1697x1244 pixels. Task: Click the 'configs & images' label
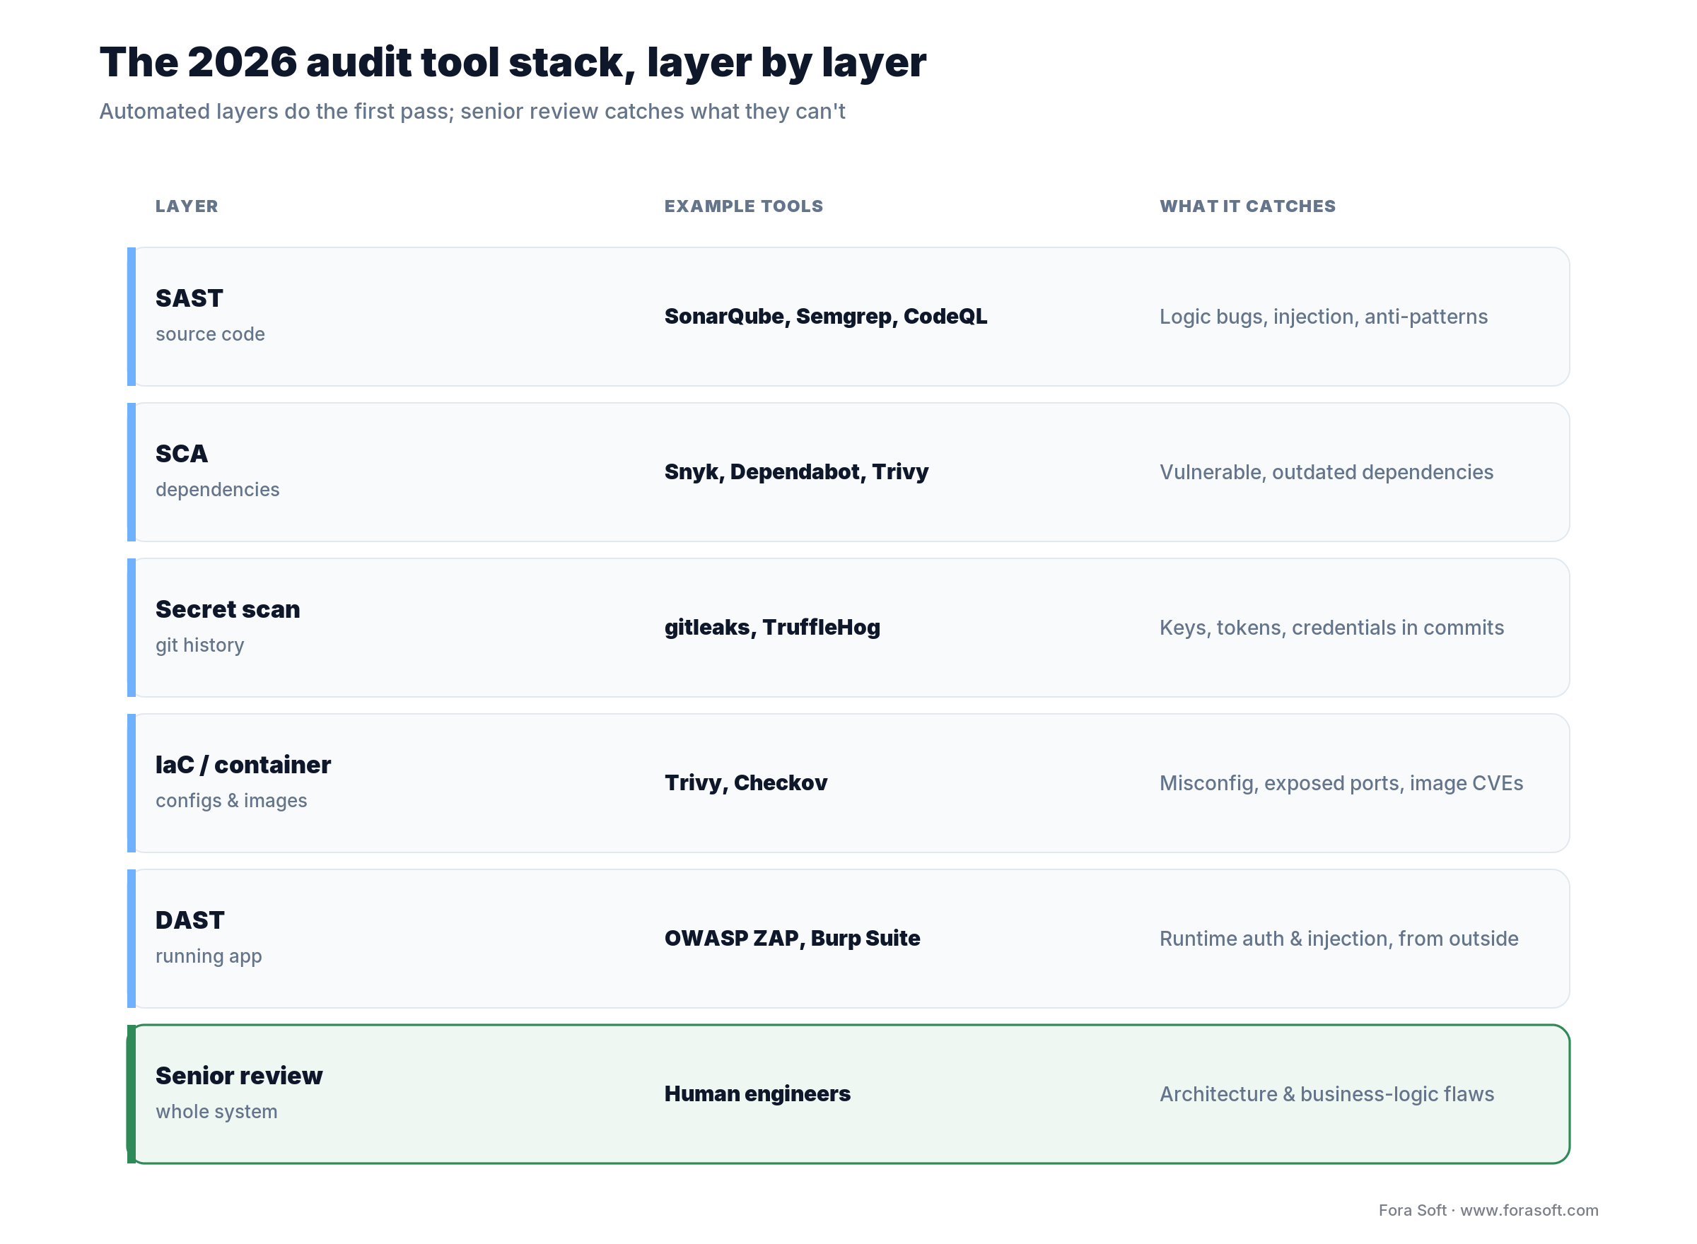pos(231,800)
